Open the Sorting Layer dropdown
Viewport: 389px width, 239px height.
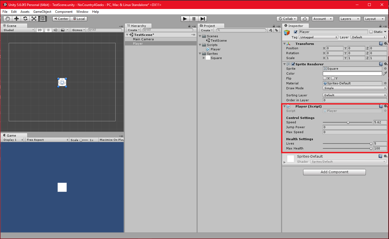tap(355, 95)
